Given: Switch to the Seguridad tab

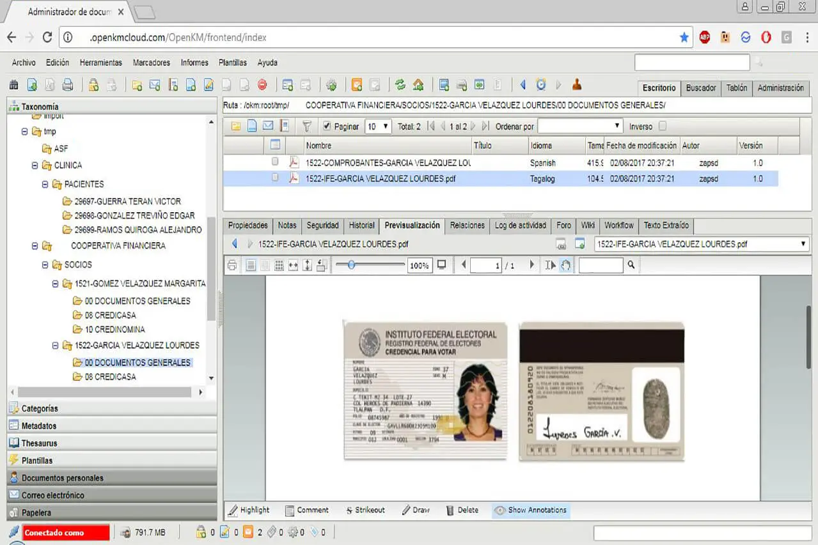Looking at the screenshot, I should [x=322, y=226].
